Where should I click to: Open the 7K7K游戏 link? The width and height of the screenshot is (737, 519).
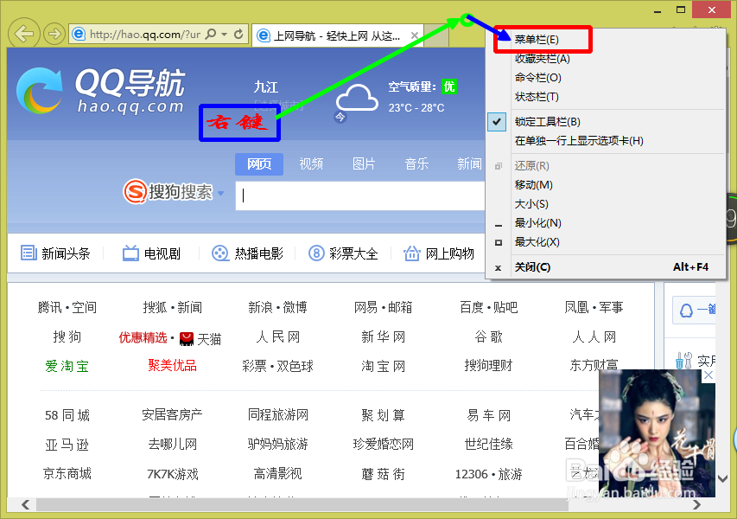[173, 474]
